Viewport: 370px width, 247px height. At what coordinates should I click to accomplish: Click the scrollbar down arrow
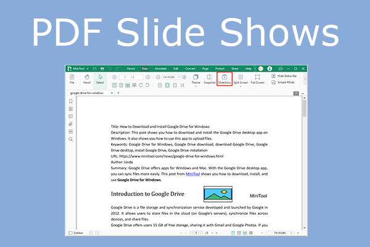pyautogui.click(x=305, y=228)
